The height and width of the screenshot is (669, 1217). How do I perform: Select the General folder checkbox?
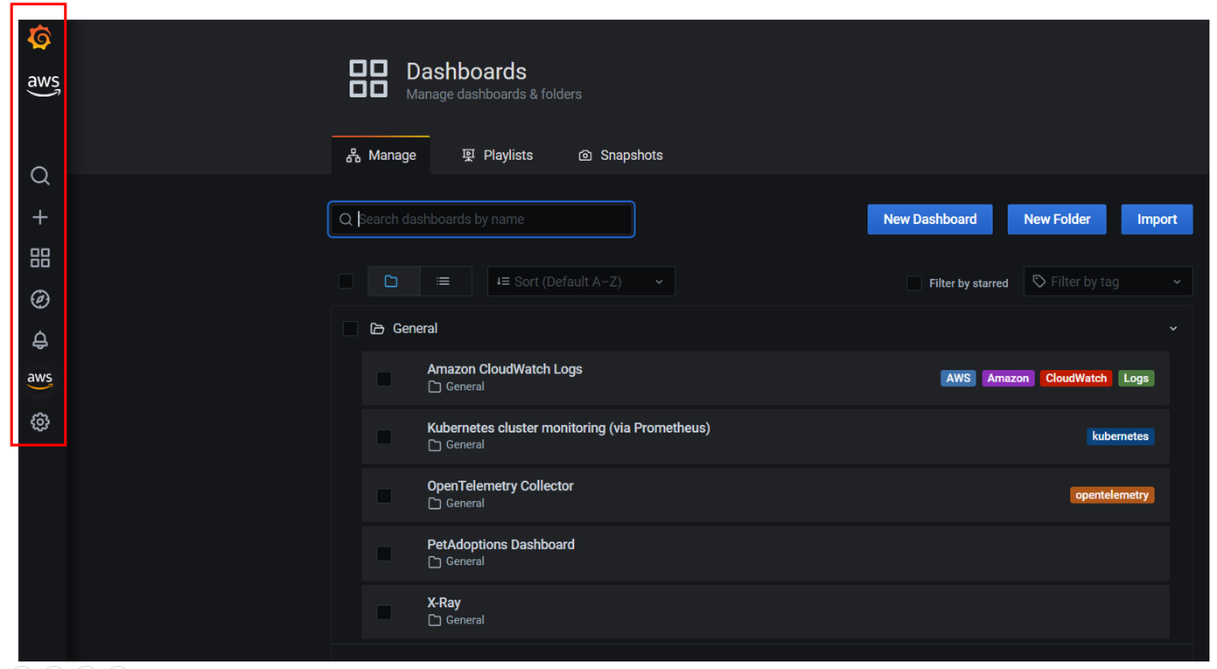pyautogui.click(x=351, y=329)
